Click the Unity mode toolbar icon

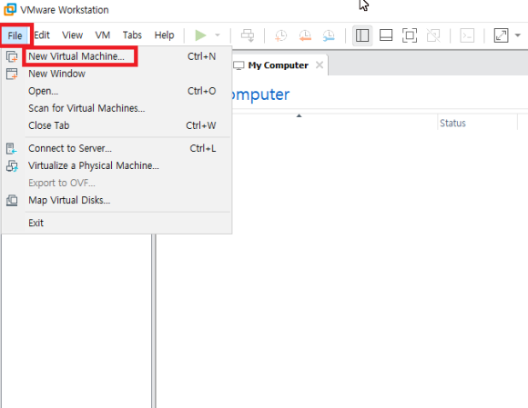pyautogui.click(x=433, y=35)
